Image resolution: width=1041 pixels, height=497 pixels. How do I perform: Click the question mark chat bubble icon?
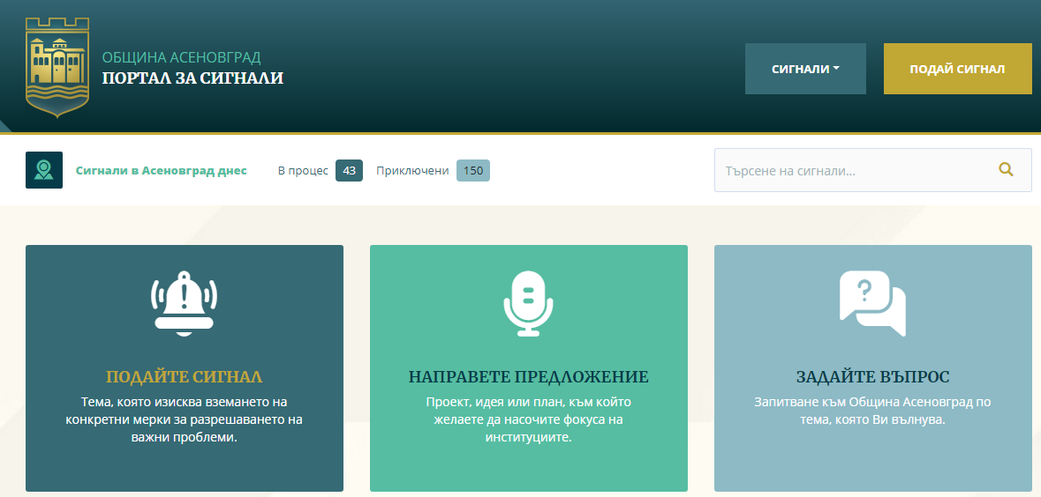pos(871,301)
